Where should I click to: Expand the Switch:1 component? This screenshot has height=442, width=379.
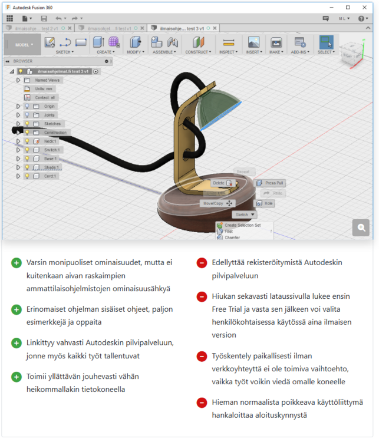click(x=18, y=150)
